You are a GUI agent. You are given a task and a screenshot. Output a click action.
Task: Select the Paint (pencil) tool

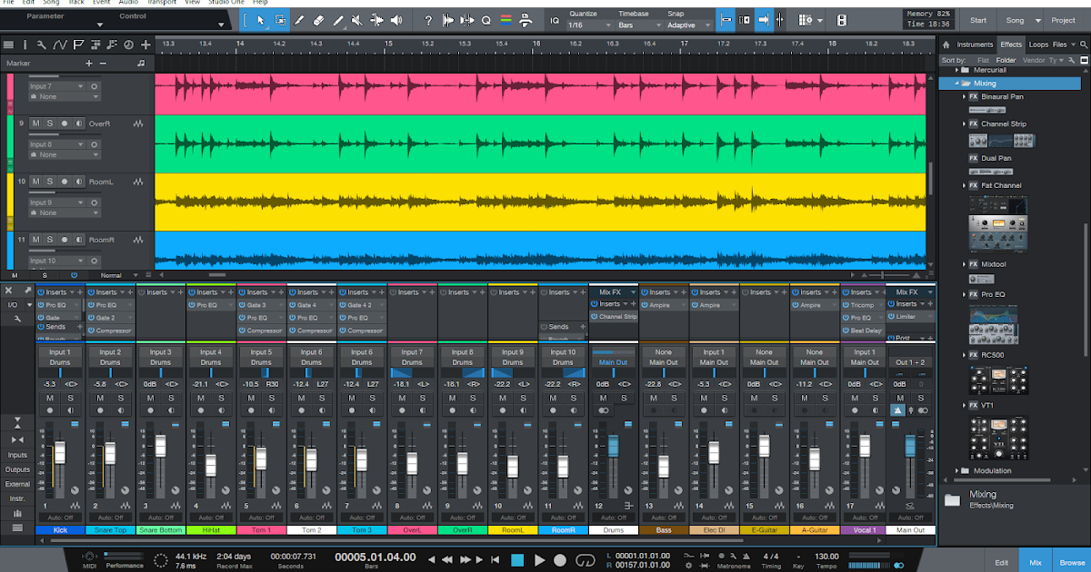point(338,19)
